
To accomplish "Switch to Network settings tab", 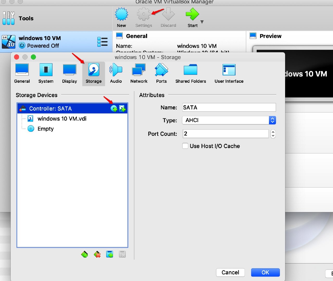I will 139,74.
